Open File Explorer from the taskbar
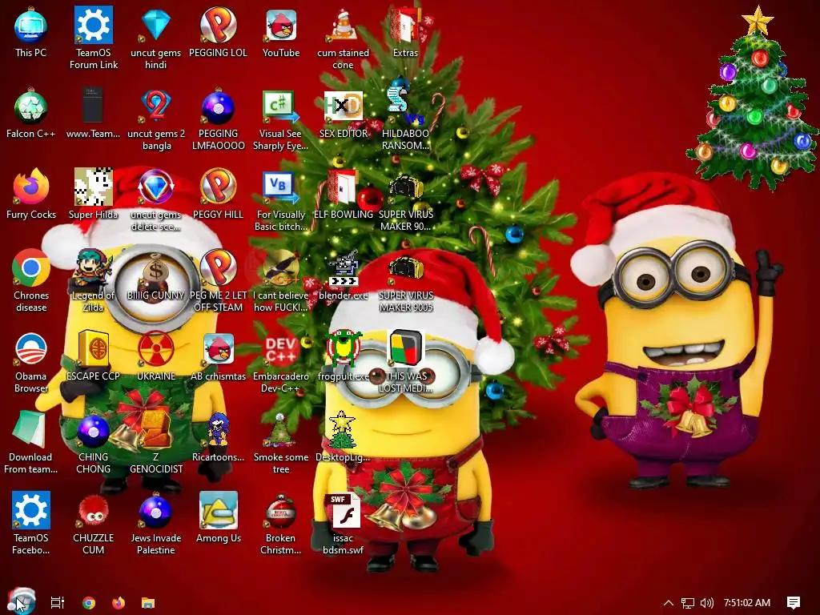 point(148,602)
